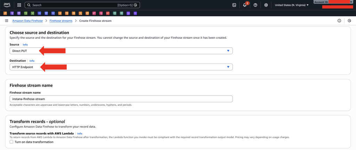This screenshot has height=150, width=356.
Task: Open the hexagon panel icon at far right of breadcrumbs
Action: point(349,21)
